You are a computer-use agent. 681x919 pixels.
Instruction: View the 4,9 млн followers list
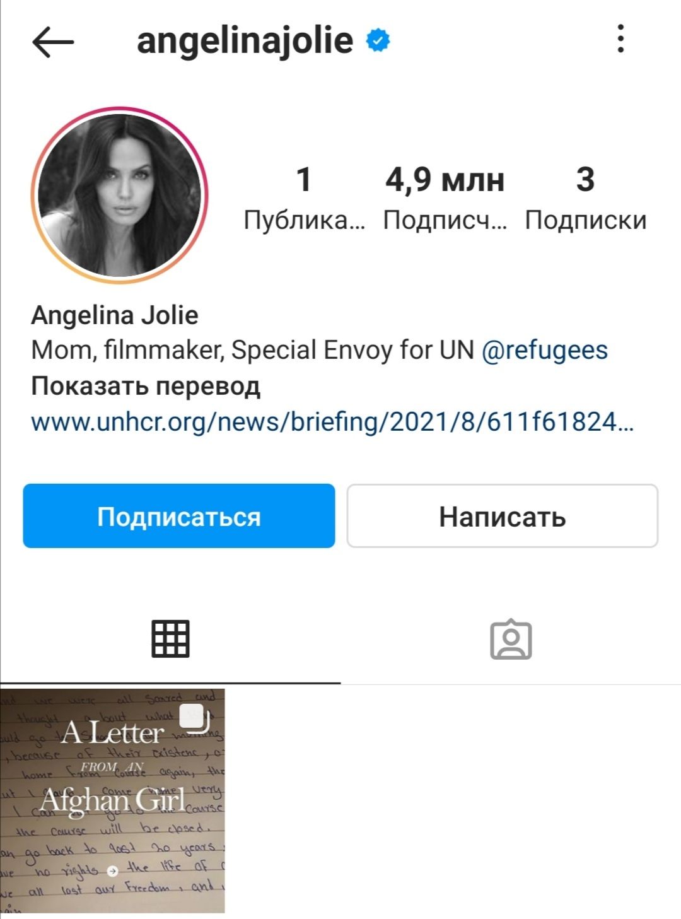click(x=445, y=198)
